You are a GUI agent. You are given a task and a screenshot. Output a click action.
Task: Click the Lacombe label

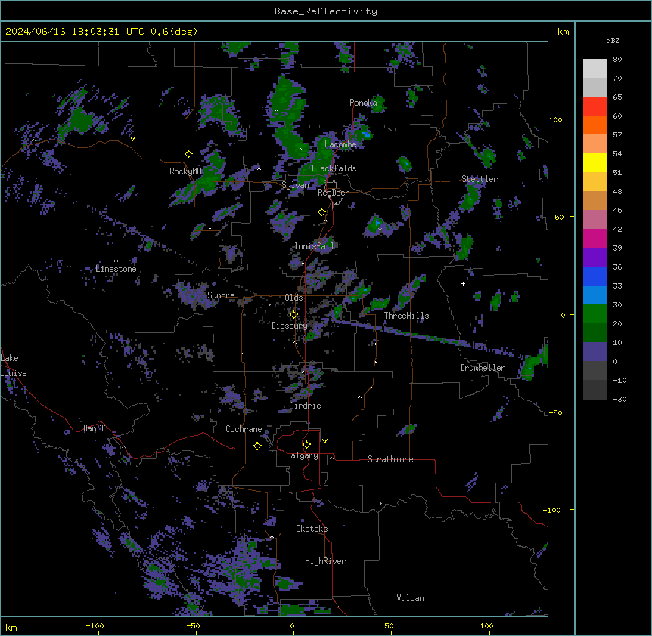click(x=340, y=144)
